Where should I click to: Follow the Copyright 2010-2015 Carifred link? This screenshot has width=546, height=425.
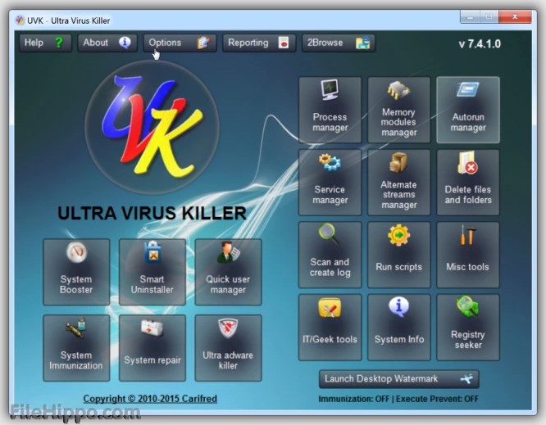tap(150, 399)
